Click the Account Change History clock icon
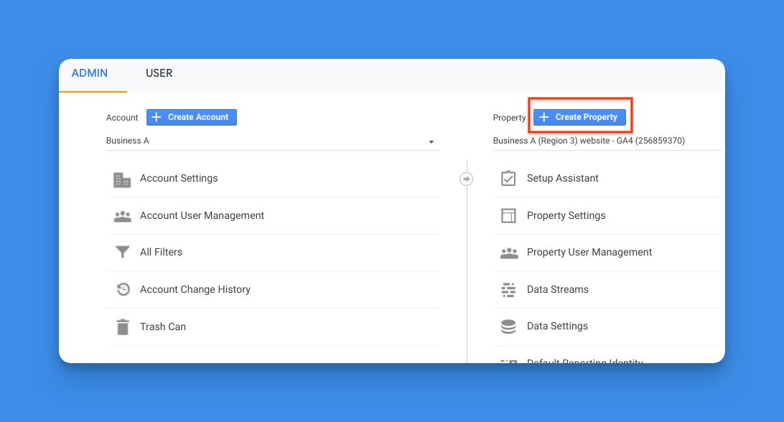Viewport: 784px width, 422px height. [122, 289]
